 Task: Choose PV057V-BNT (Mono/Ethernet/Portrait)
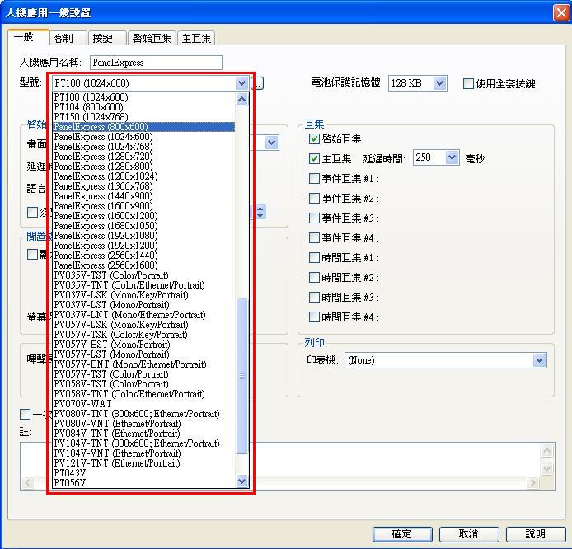[144, 364]
